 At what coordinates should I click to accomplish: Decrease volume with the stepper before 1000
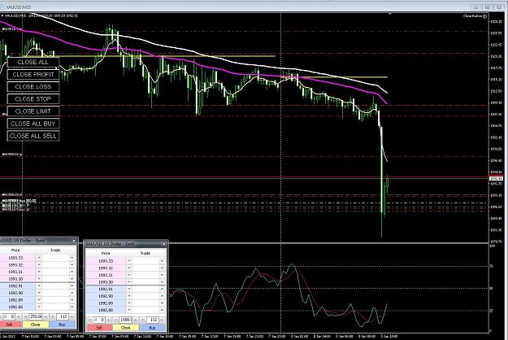(x=115, y=320)
